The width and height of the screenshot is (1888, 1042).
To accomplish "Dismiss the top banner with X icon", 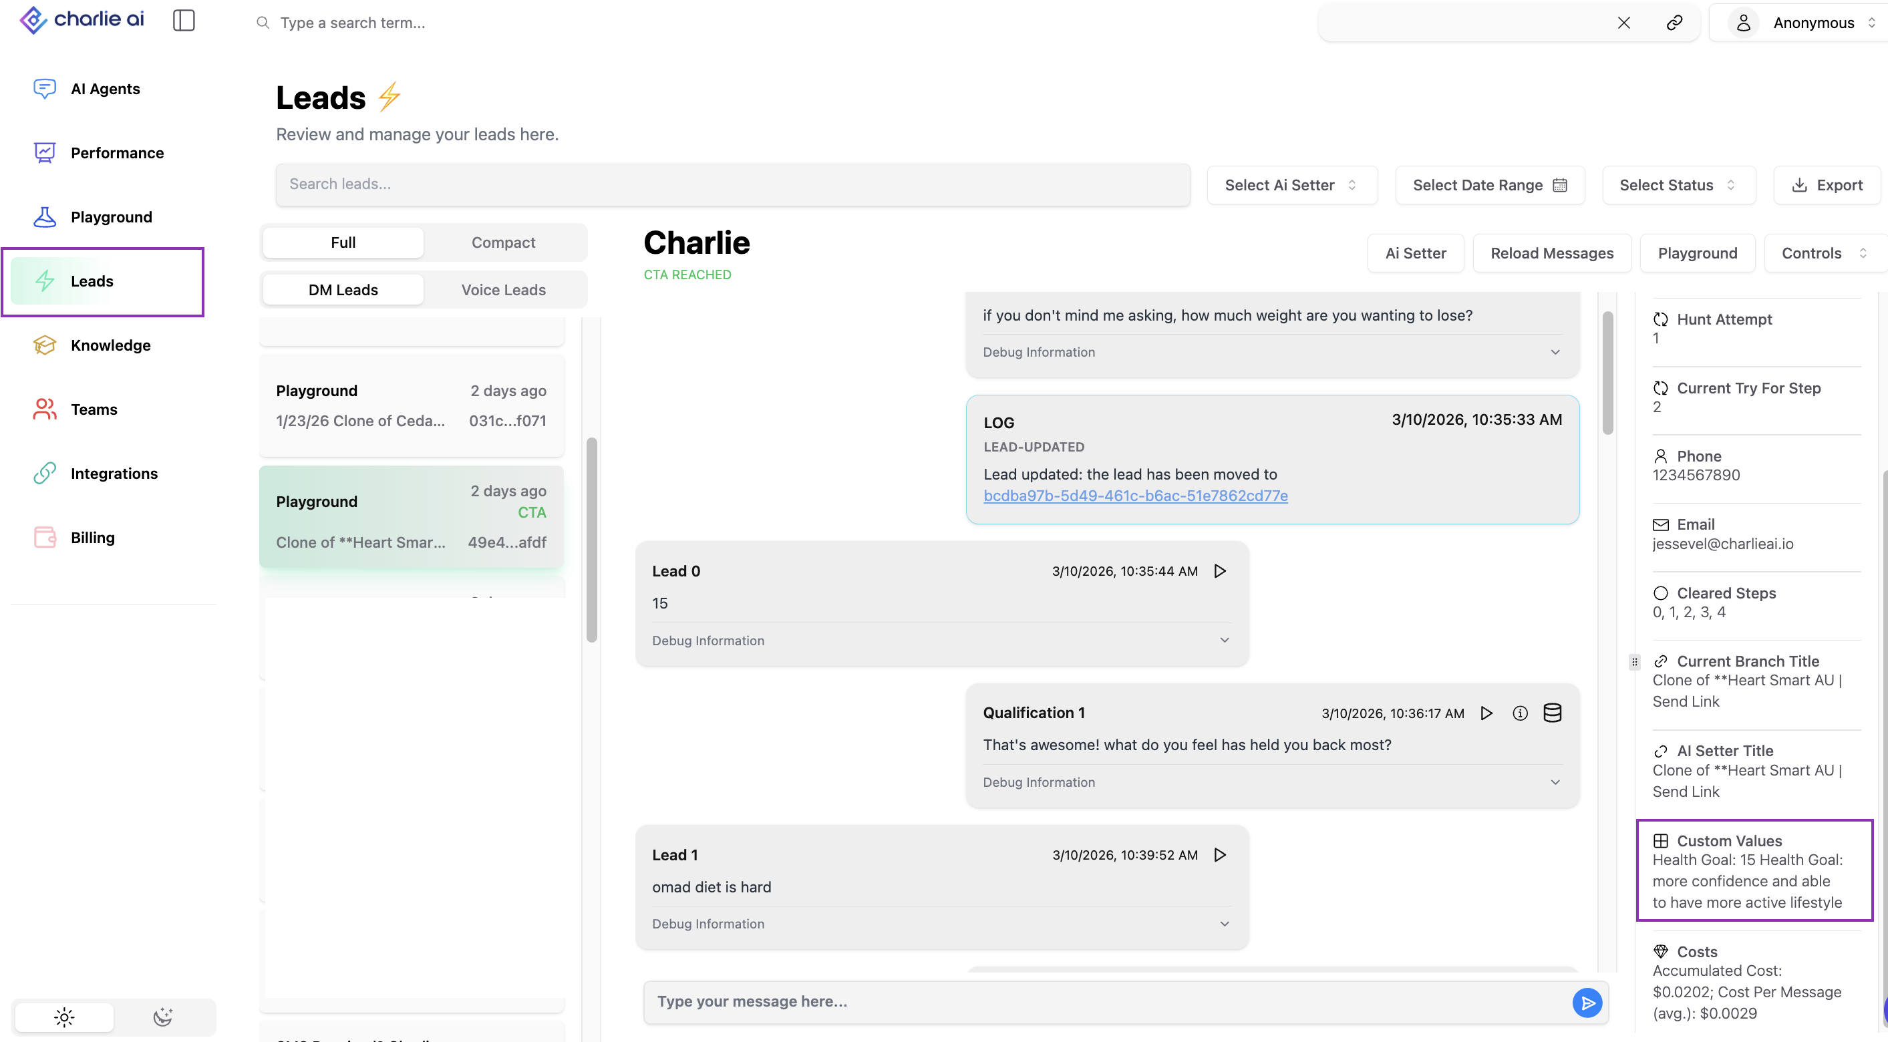I will coord(1623,23).
